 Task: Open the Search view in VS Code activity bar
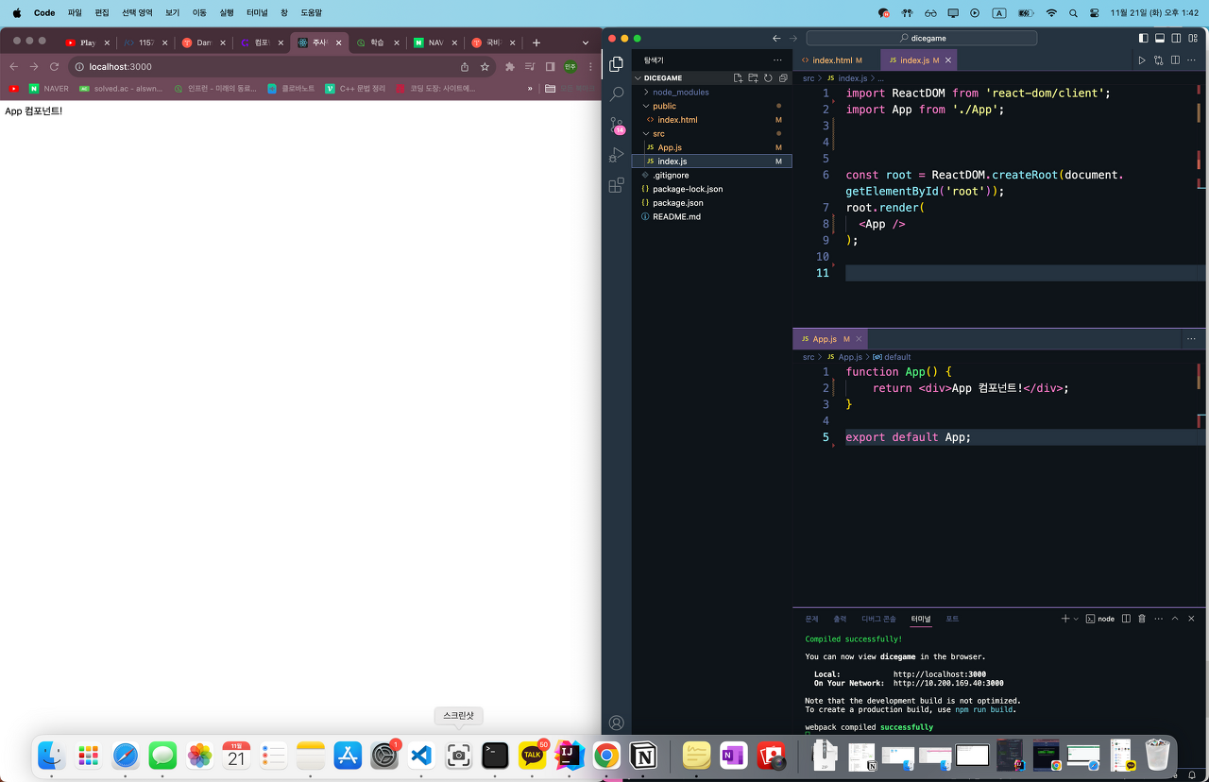617,94
